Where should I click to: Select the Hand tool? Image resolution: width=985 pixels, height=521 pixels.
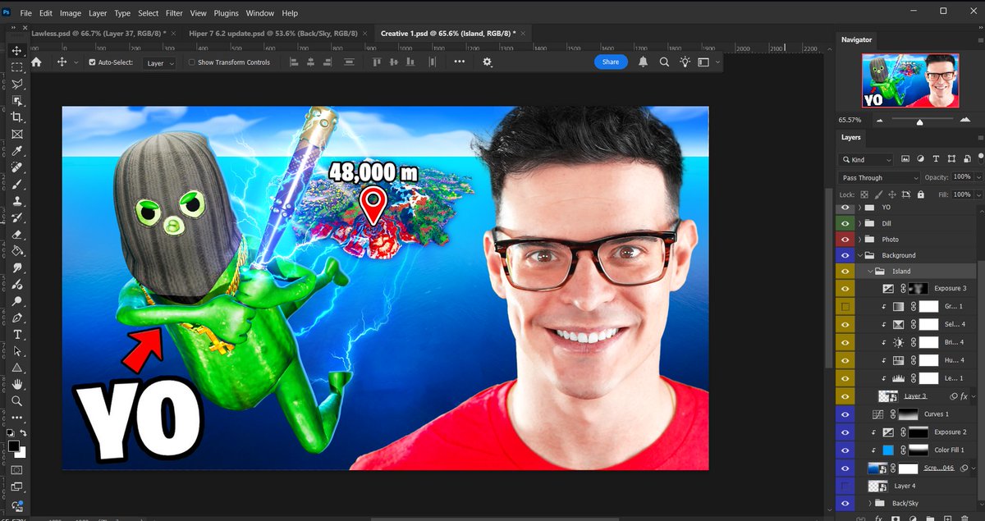coord(16,384)
